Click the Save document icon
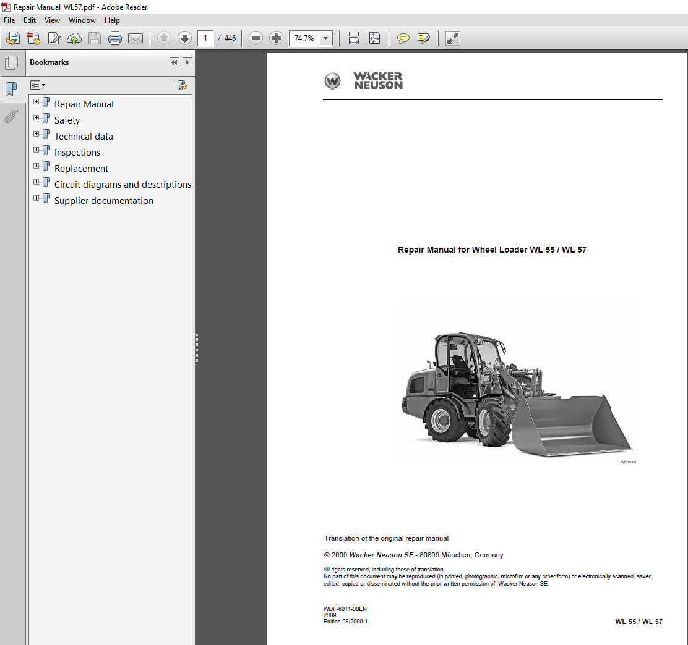Screen dimensions: 688x645 (x=94, y=38)
